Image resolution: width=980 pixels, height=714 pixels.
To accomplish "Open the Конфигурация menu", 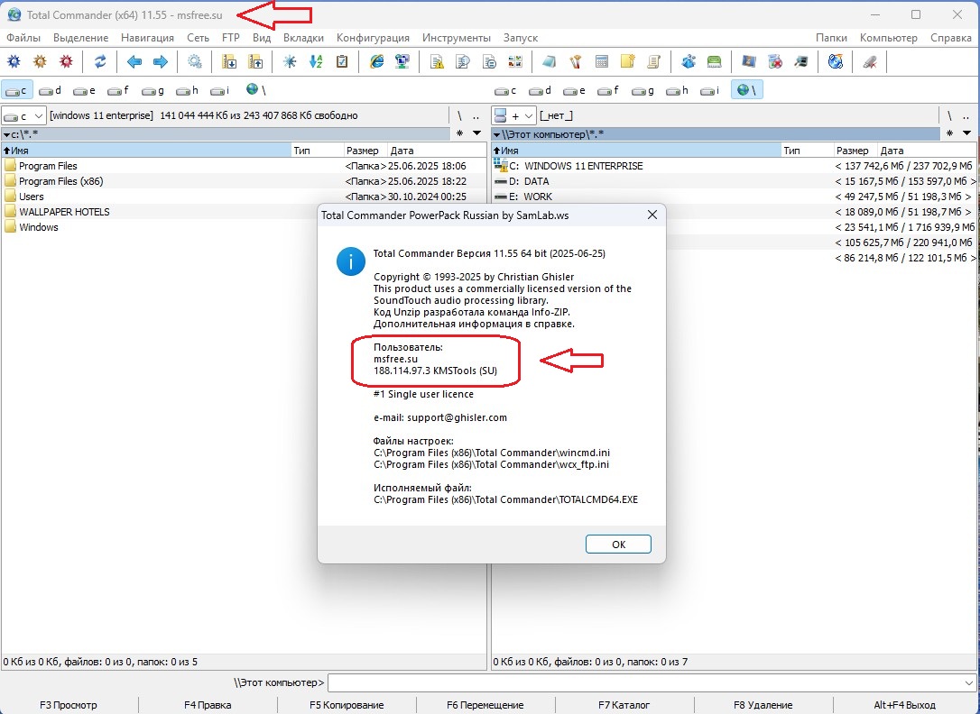I will [x=373, y=38].
